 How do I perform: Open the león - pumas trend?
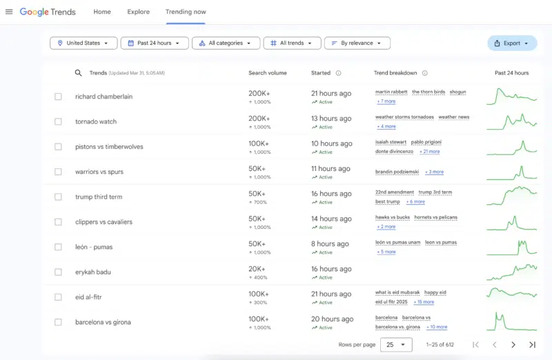click(94, 247)
